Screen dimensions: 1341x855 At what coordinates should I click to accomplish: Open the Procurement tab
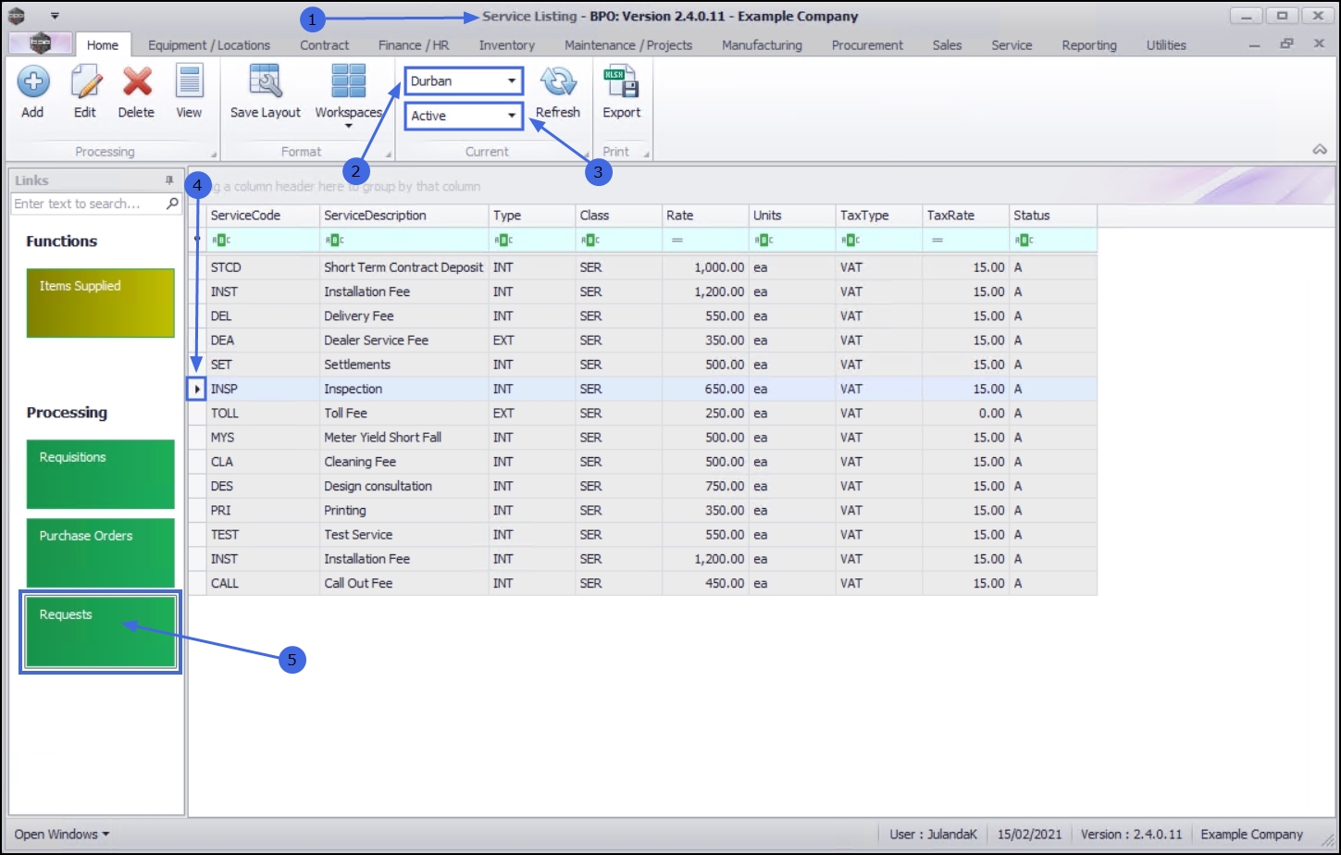pos(866,45)
